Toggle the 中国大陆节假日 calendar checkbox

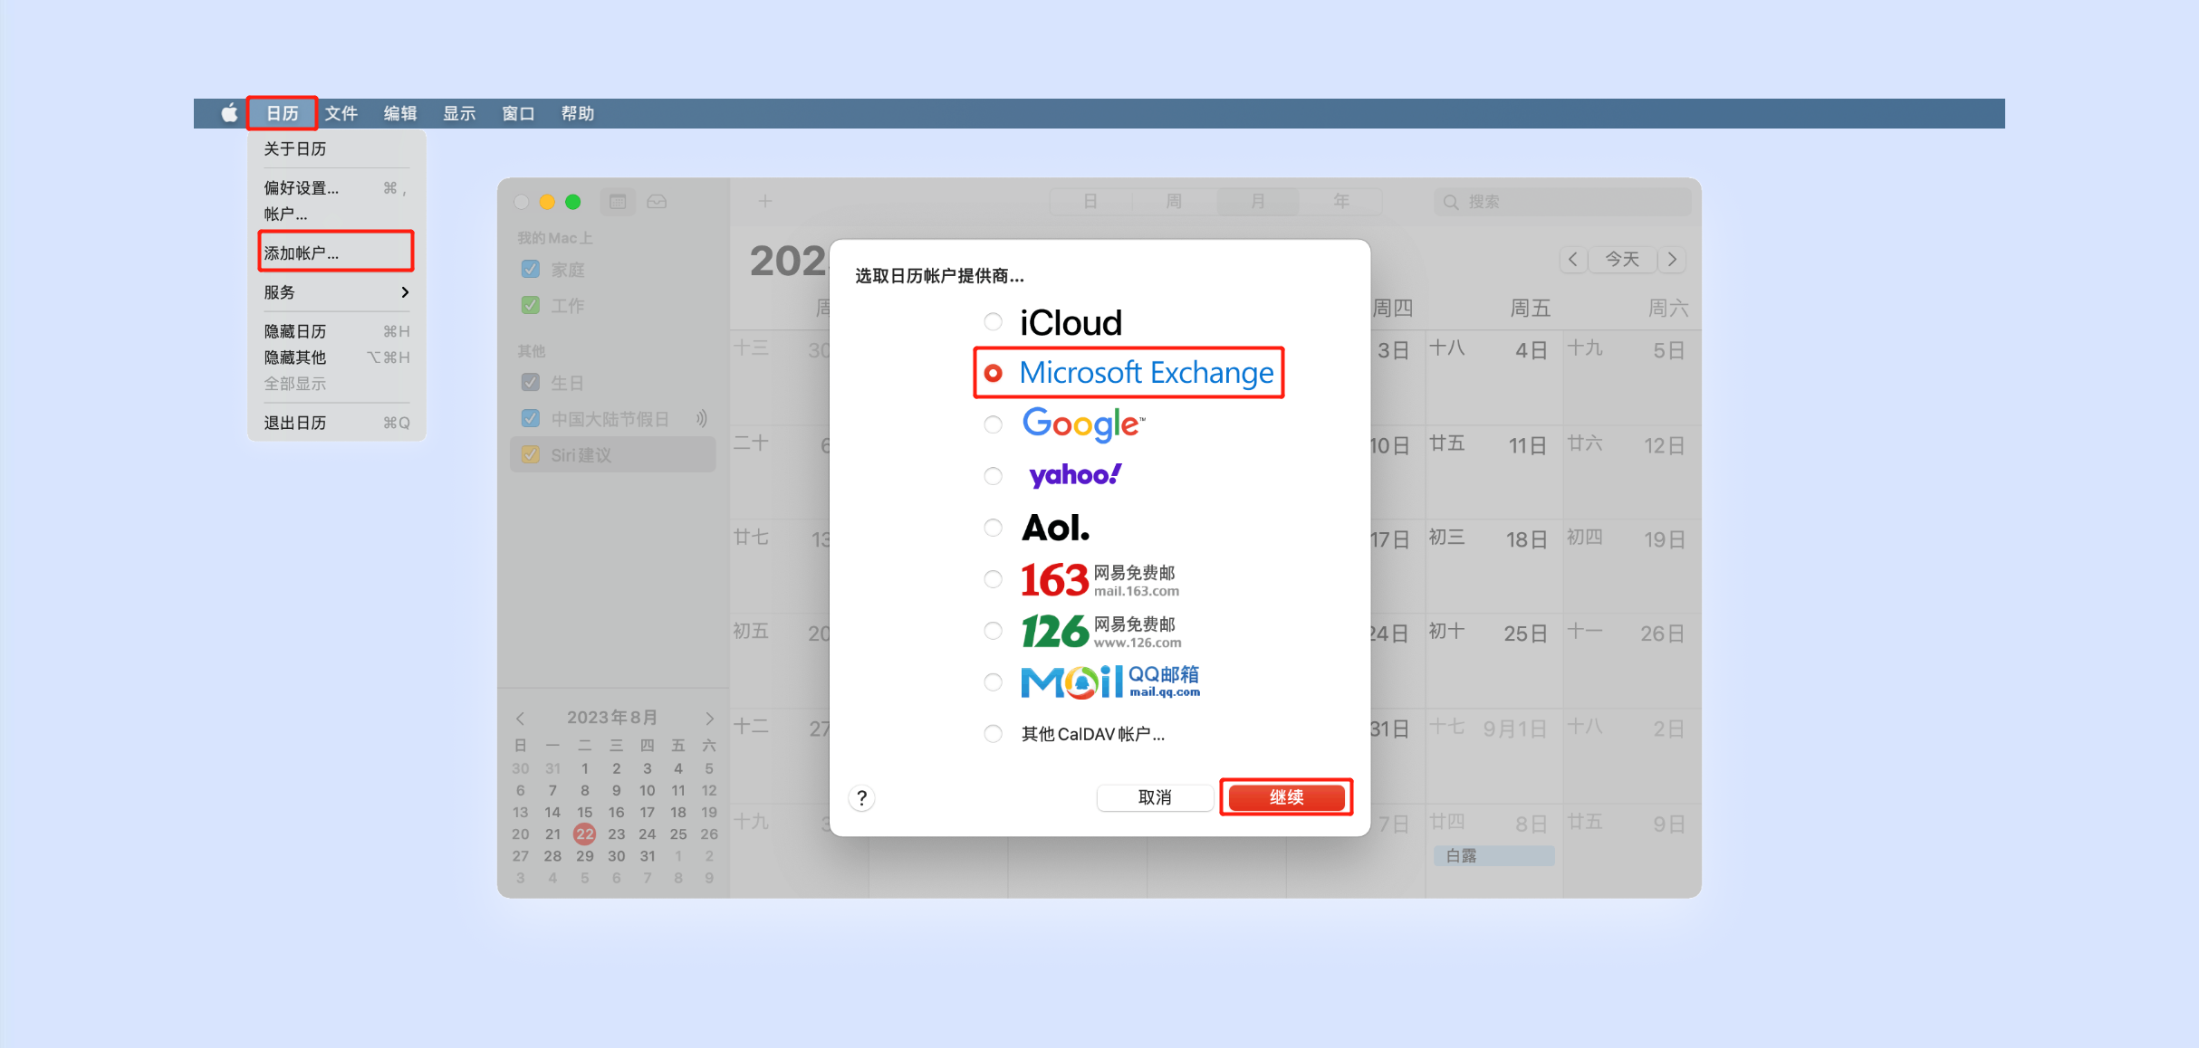531,418
